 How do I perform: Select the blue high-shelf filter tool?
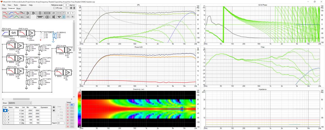point(11,17)
